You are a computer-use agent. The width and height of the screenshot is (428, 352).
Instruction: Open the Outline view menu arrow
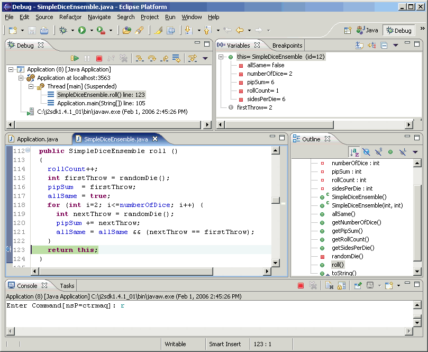coord(415,152)
